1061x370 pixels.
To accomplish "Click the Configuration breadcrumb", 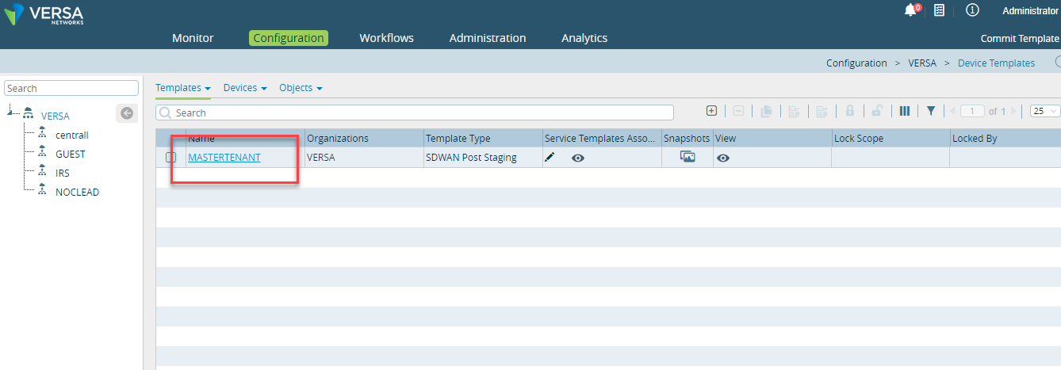I will click(x=856, y=63).
